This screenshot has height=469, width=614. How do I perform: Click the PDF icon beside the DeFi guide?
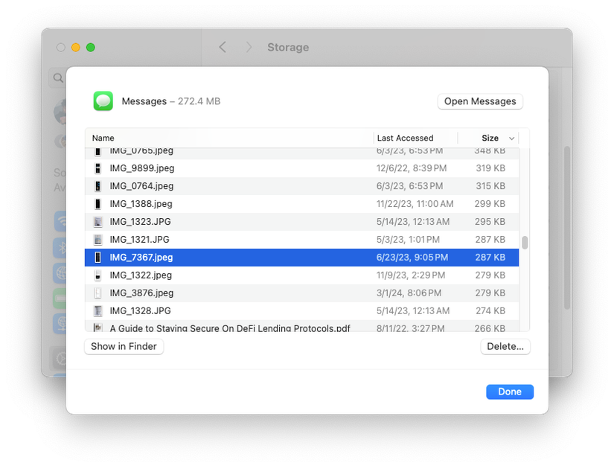point(97,328)
